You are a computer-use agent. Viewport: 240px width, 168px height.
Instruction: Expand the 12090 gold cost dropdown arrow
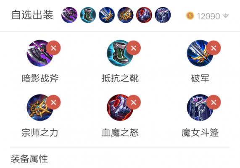click(226, 16)
